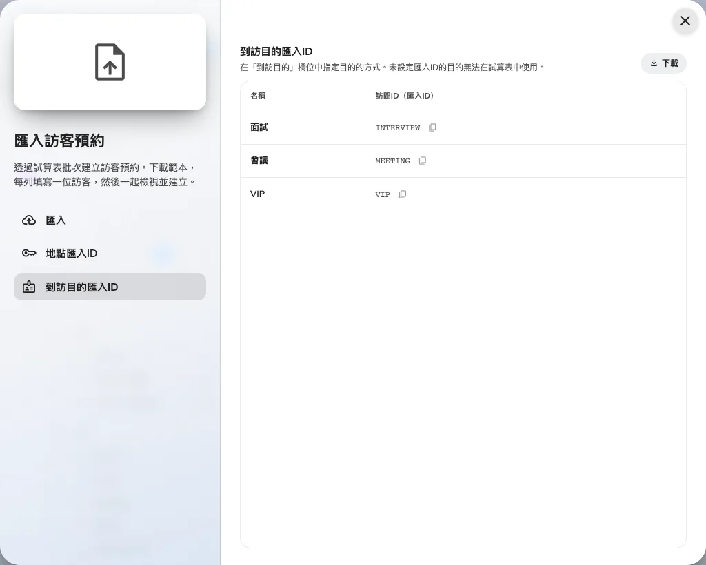
Task: Copy the INTERVIEW import ID
Action: (x=432, y=127)
